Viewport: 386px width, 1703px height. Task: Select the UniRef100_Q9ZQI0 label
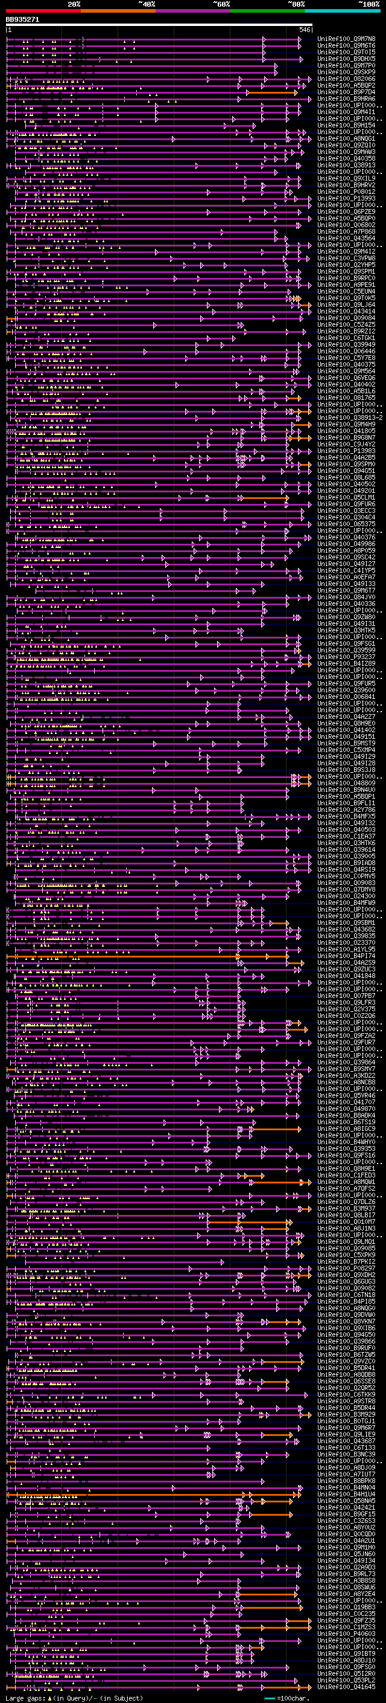(346, 146)
